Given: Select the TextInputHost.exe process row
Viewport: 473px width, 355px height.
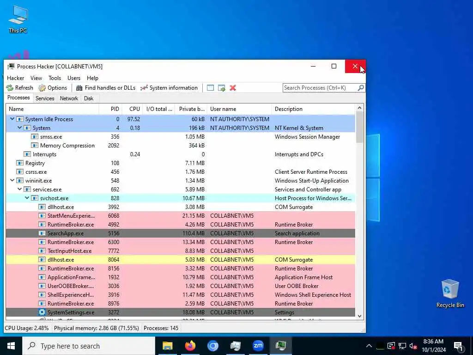Looking at the screenshot, I should click(x=181, y=251).
